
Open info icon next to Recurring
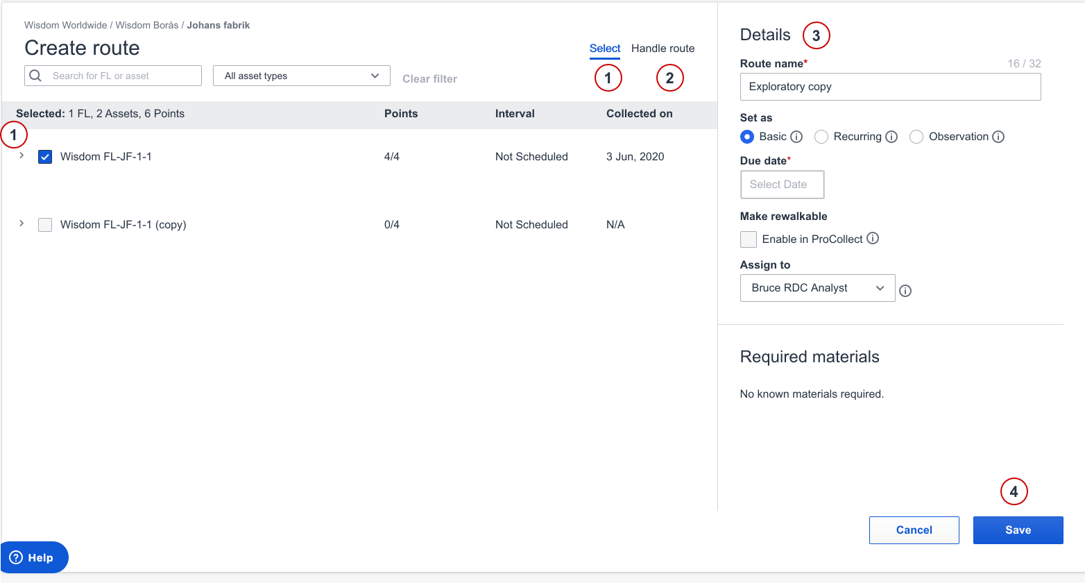pyautogui.click(x=891, y=137)
